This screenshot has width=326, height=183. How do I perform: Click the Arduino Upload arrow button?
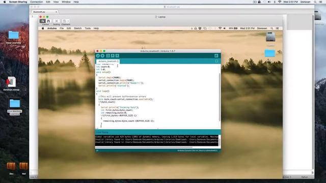[x=102, y=55]
